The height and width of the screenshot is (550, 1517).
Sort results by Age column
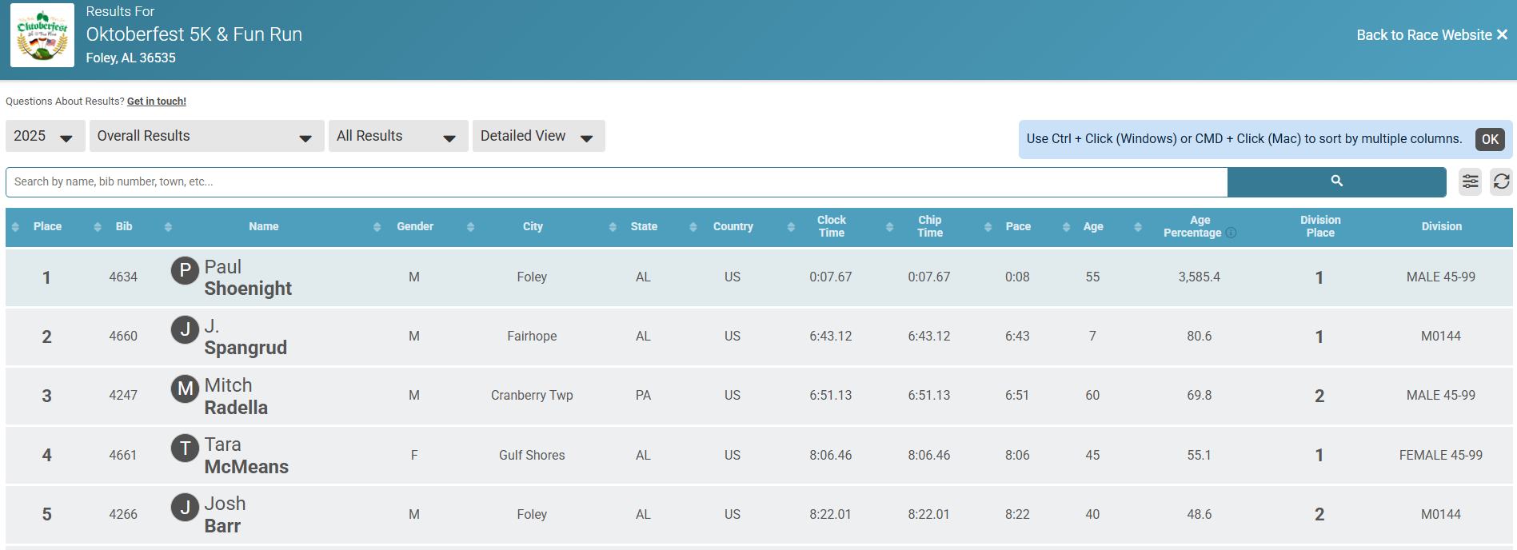1093,226
